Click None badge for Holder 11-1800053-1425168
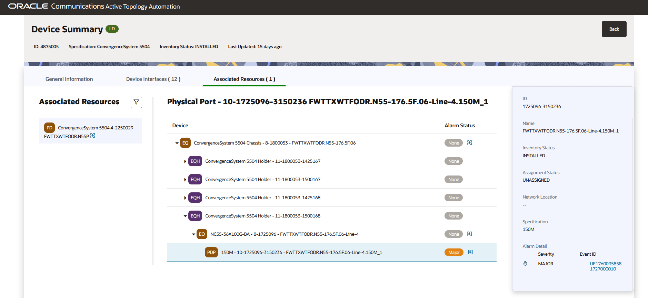 point(453,198)
